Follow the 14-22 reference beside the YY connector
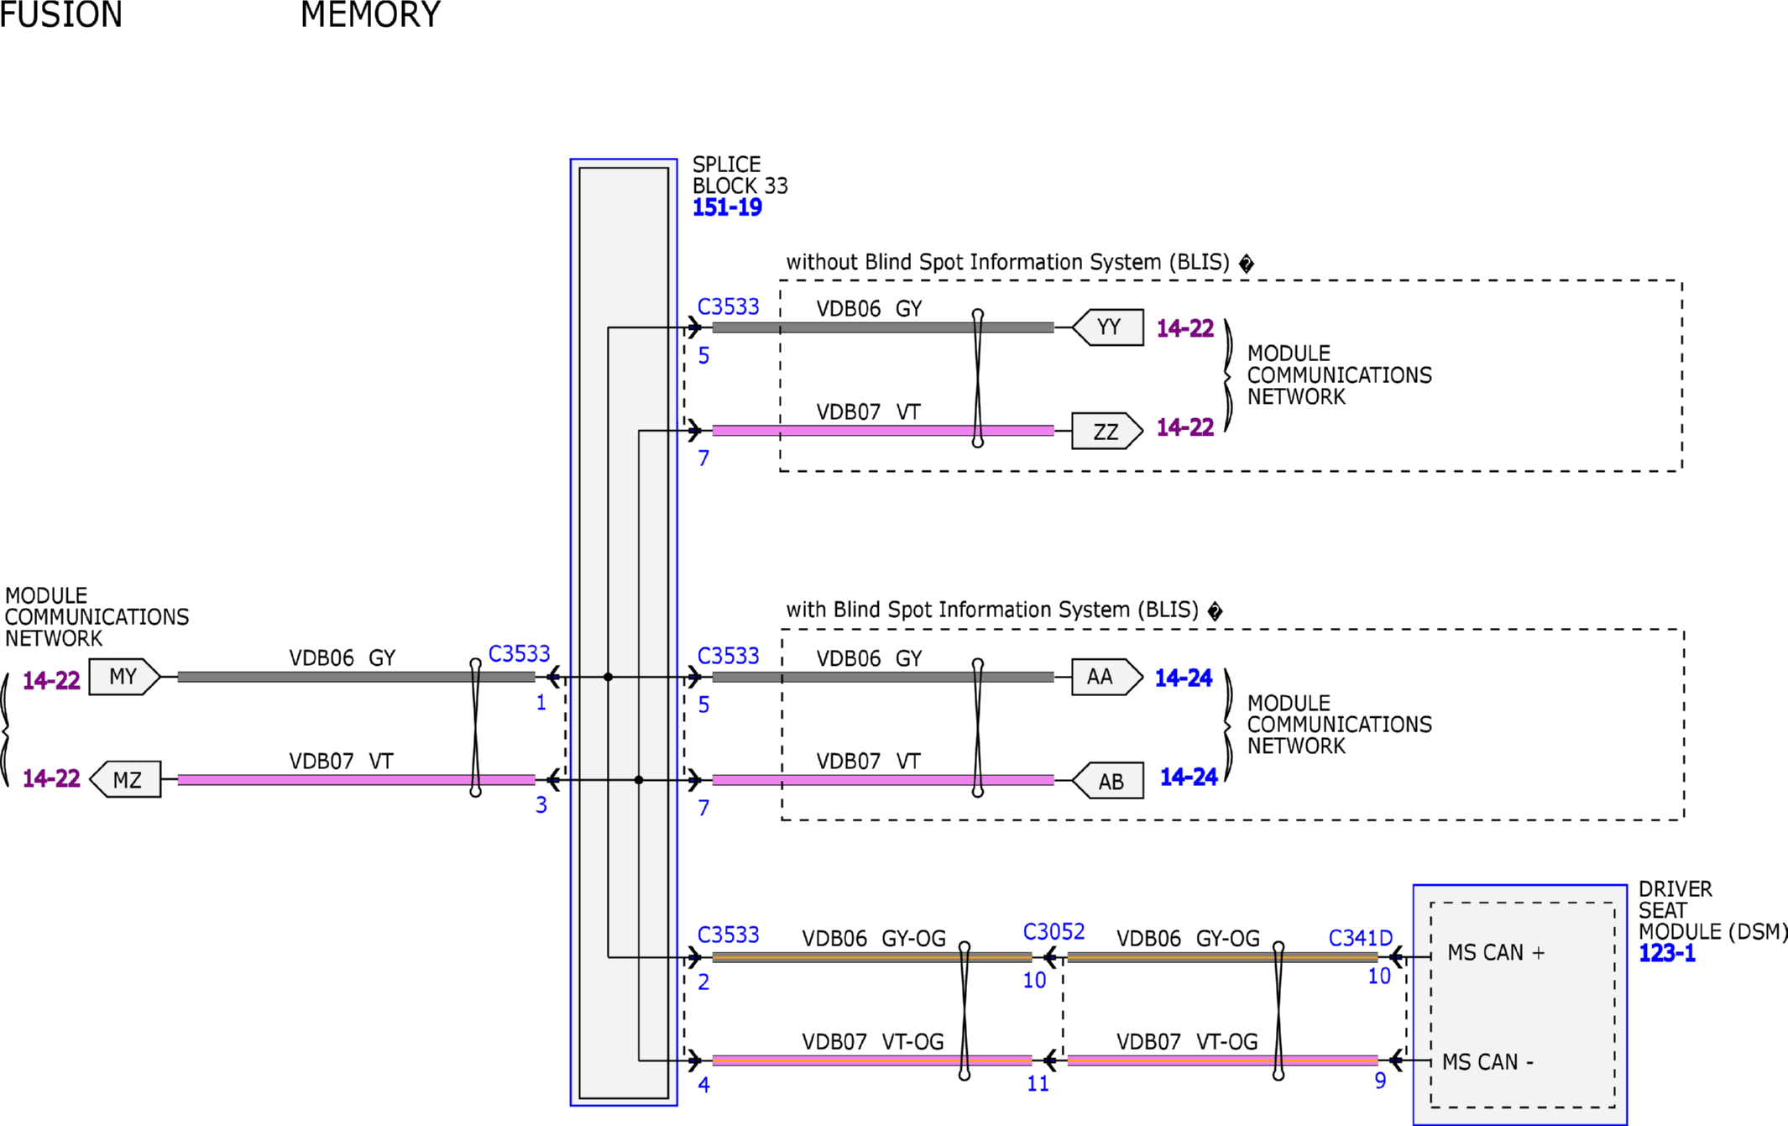 (x=1185, y=328)
